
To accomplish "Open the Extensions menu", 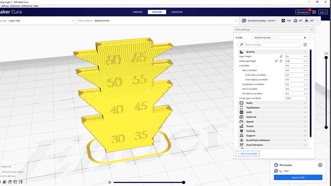I will pos(15,6).
